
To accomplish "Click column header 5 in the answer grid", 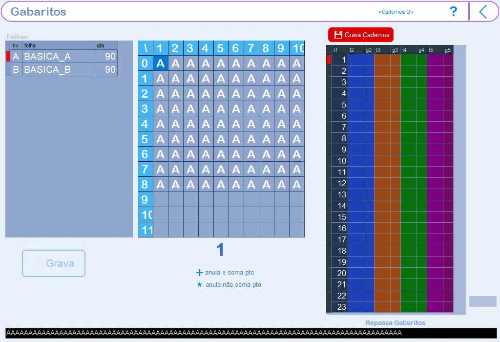I will [x=221, y=48].
